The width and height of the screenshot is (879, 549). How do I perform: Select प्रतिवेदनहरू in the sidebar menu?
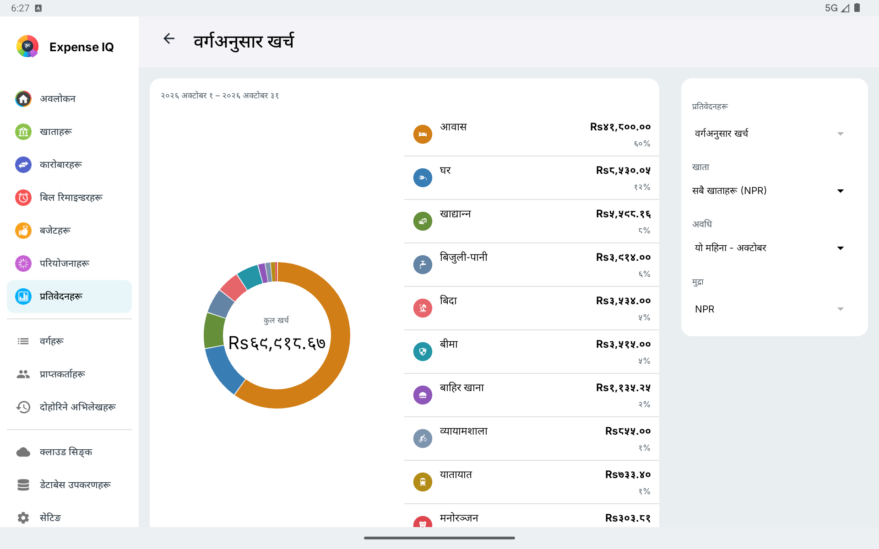click(x=70, y=296)
